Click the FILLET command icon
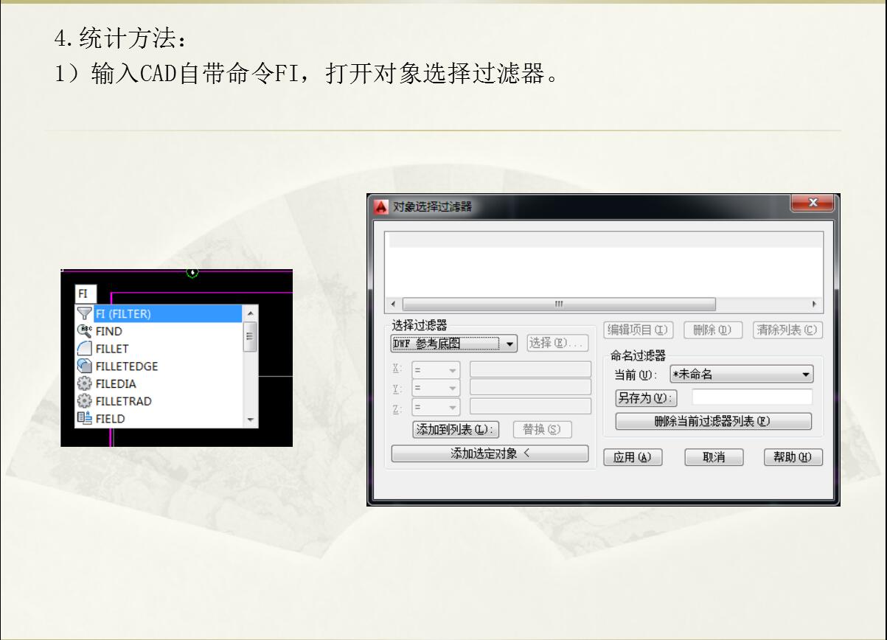887x640 pixels. point(85,349)
